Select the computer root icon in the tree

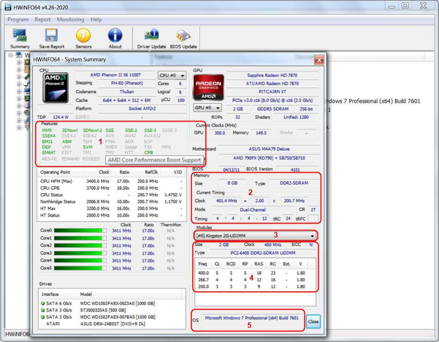click(19, 55)
